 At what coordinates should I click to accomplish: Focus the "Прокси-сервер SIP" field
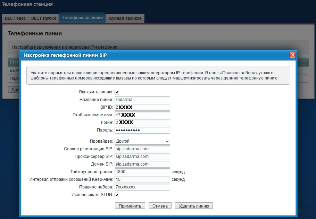click(142, 157)
